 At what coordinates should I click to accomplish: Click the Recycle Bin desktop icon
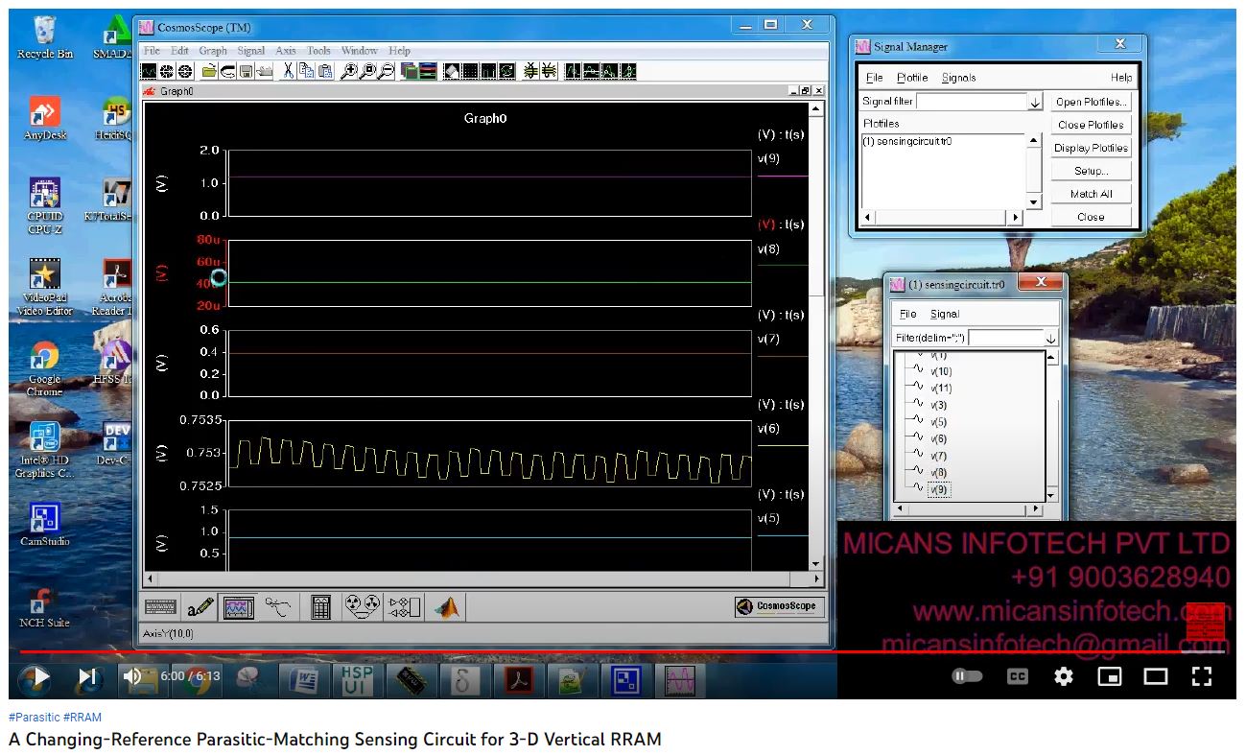click(44, 38)
